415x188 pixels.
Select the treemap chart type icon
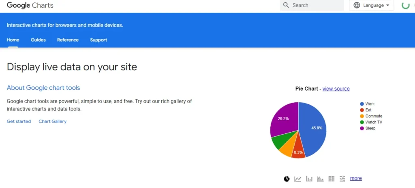pos(332,179)
